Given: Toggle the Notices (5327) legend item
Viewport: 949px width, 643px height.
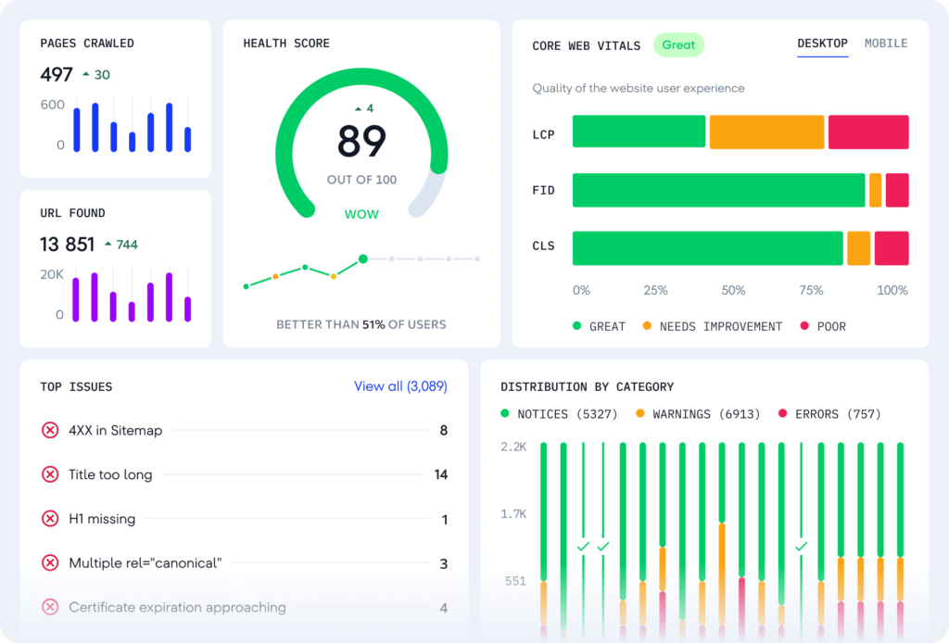Looking at the screenshot, I should 558,414.
